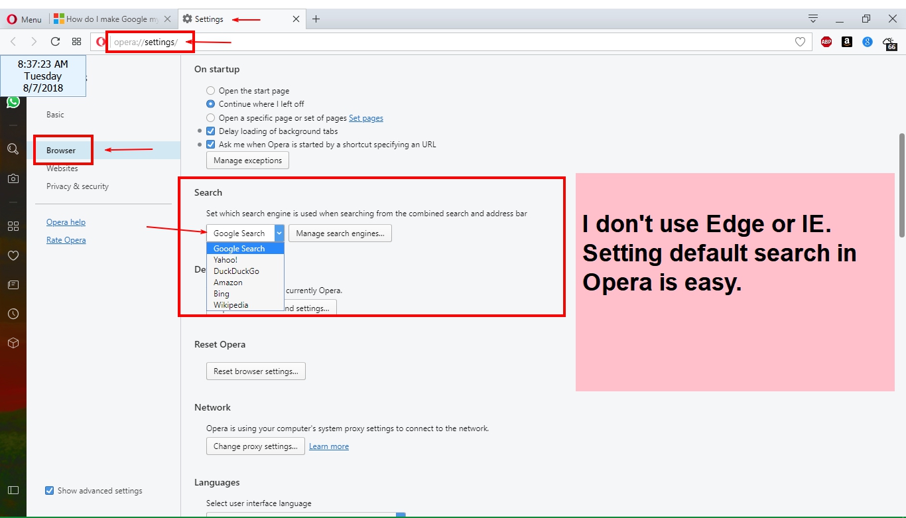Open the Opera help link

pos(66,222)
